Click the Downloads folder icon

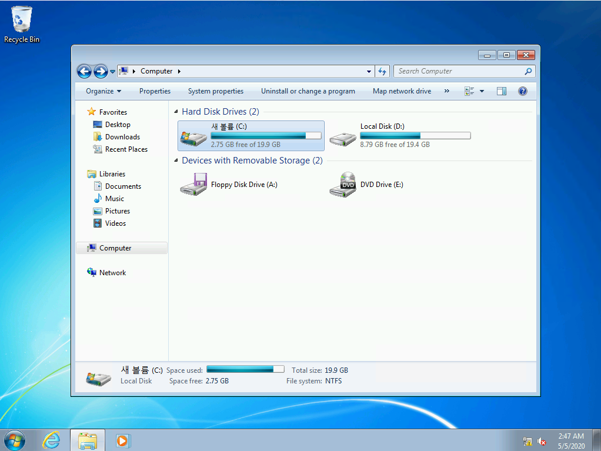pyautogui.click(x=98, y=137)
